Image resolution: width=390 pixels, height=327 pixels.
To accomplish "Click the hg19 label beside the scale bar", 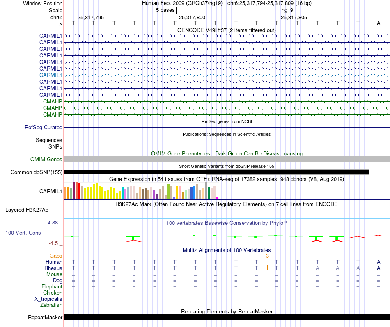I will point(287,10).
